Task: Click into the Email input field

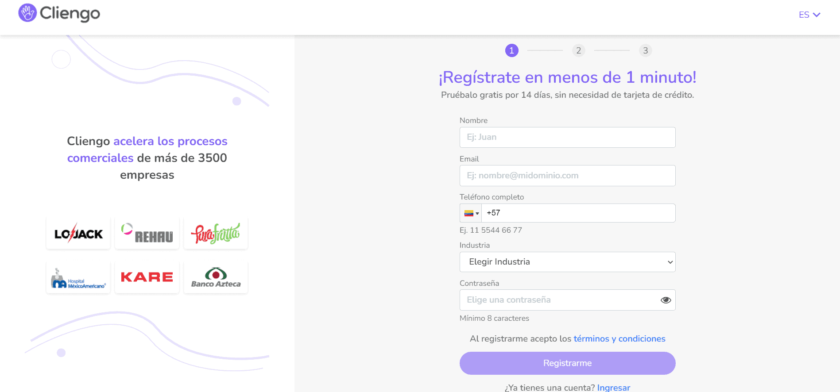Action: pos(567,176)
